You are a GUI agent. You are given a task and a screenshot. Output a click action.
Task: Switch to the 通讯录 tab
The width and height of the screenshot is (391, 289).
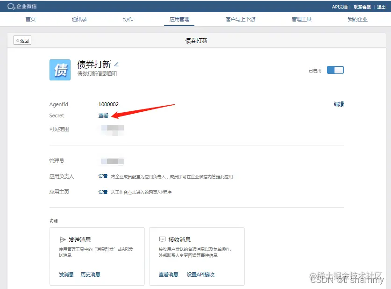[79, 19]
